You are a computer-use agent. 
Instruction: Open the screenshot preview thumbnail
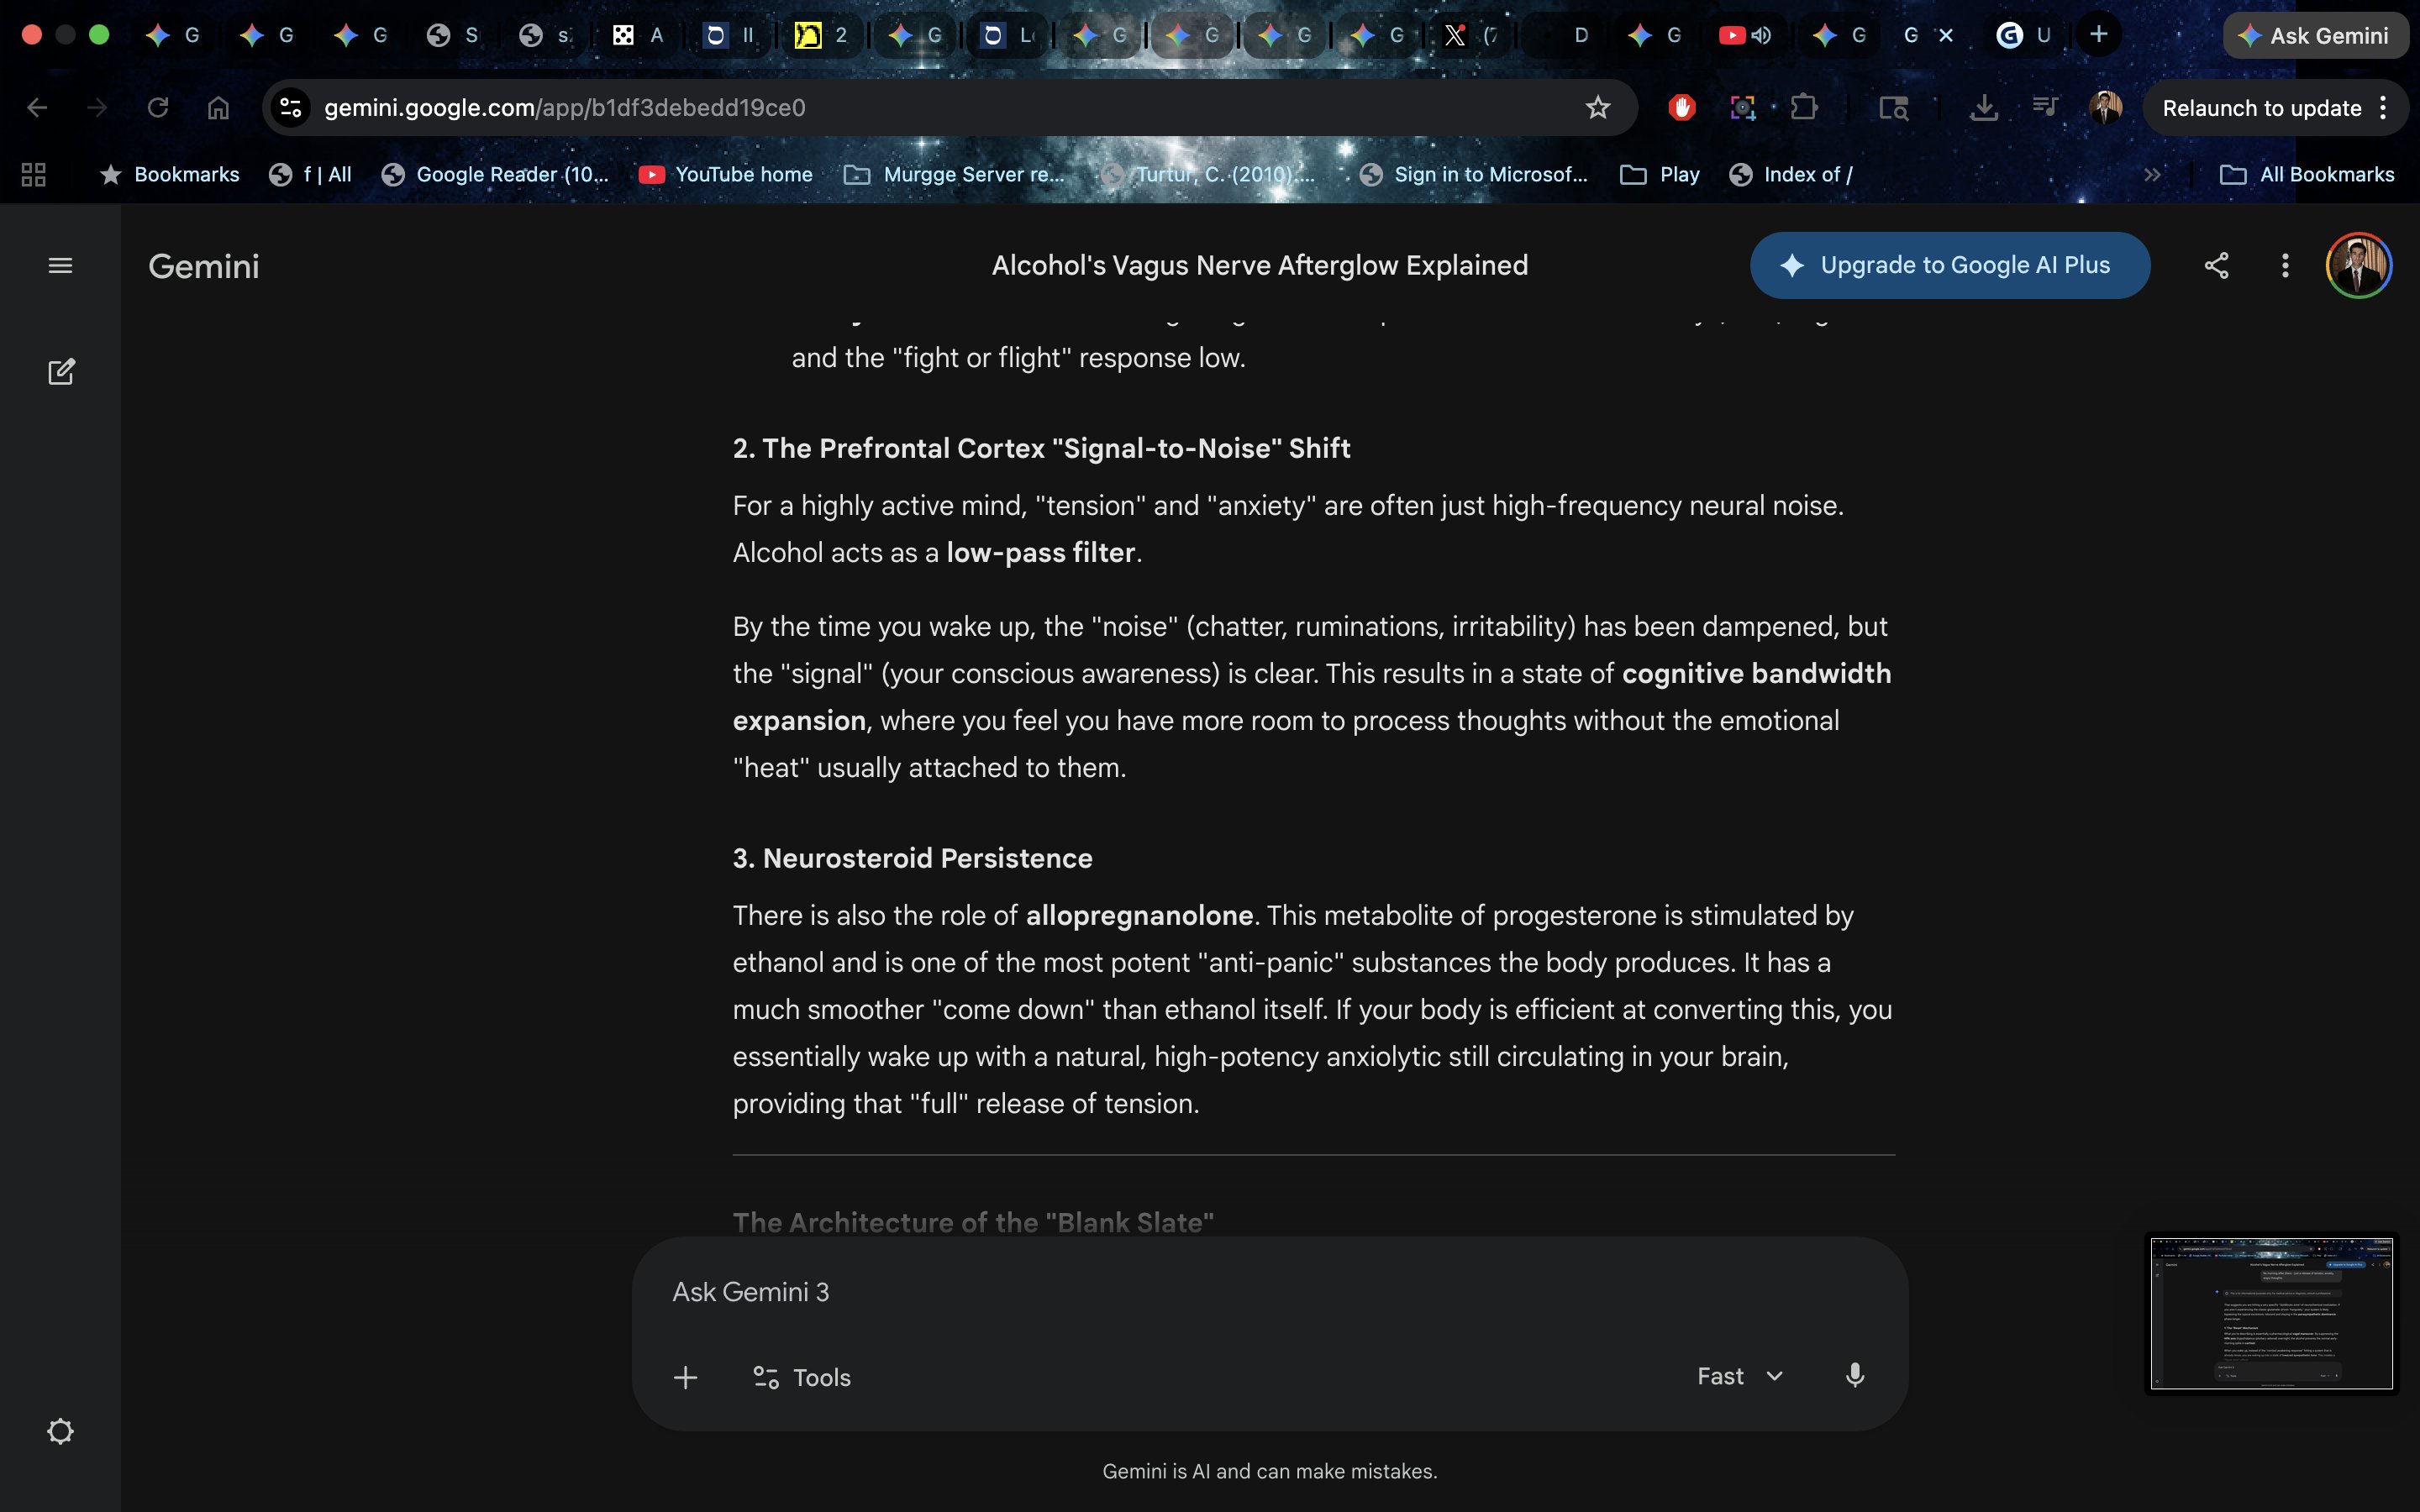[x=2271, y=1313]
